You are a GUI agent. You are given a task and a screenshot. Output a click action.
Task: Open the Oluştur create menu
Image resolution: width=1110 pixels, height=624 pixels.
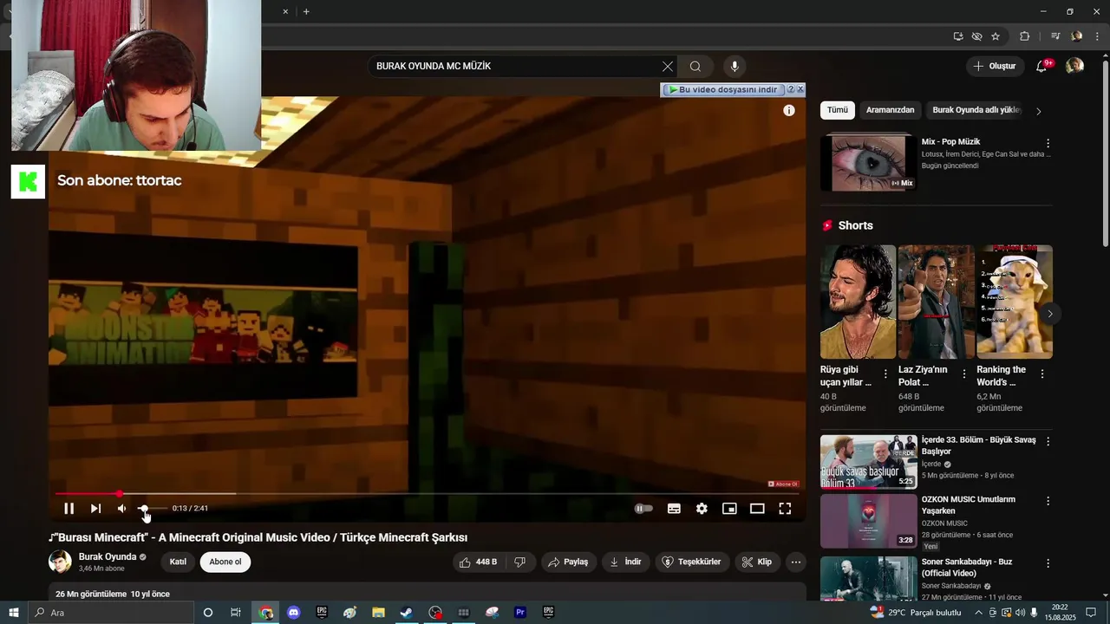pos(995,66)
